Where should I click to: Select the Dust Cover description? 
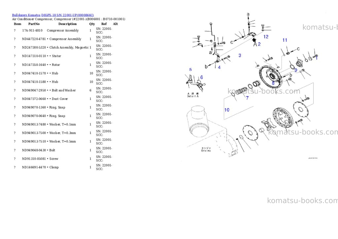point(60,99)
